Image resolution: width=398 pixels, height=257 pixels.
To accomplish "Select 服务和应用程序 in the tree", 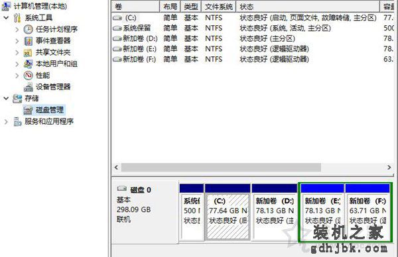I will [x=49, y=122].
